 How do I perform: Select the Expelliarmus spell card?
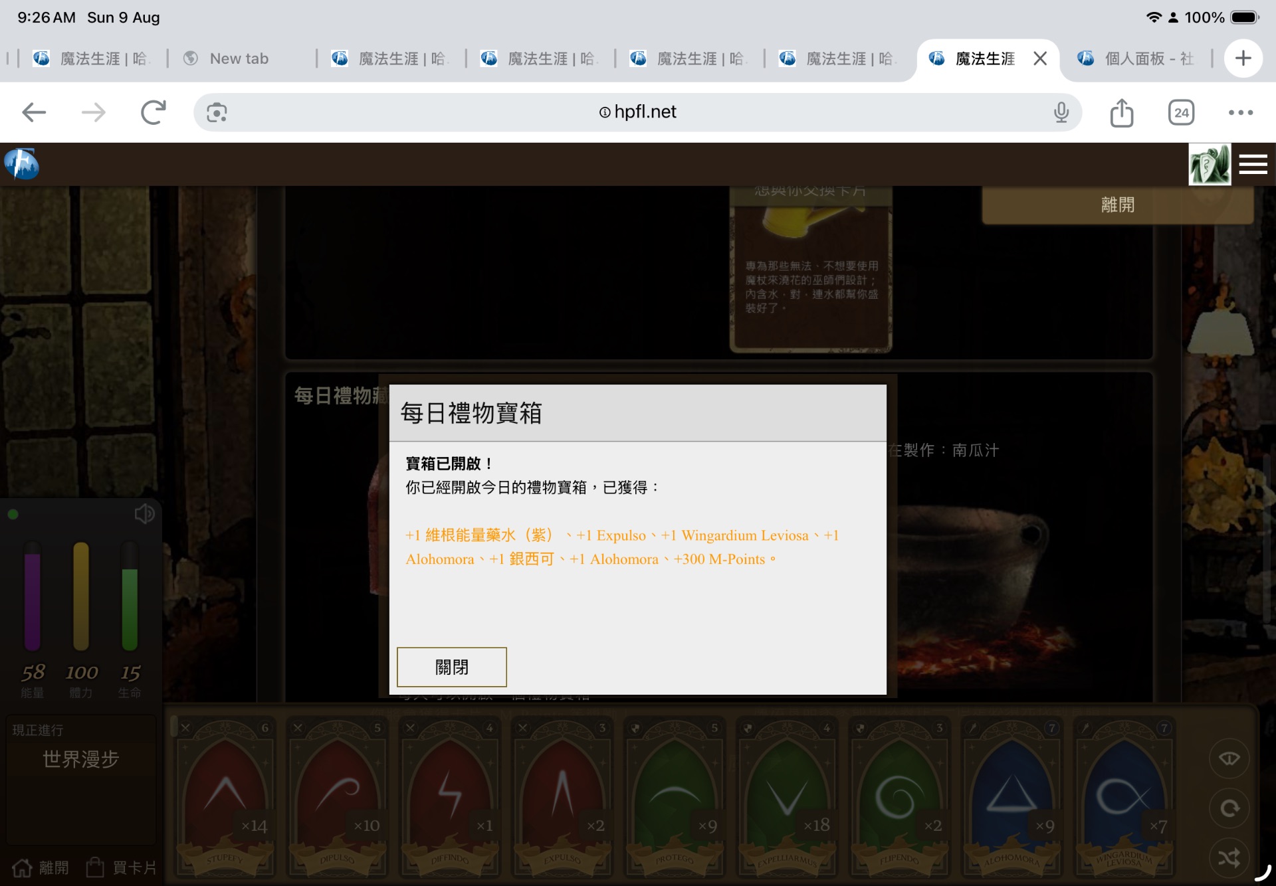click(787, 798)
